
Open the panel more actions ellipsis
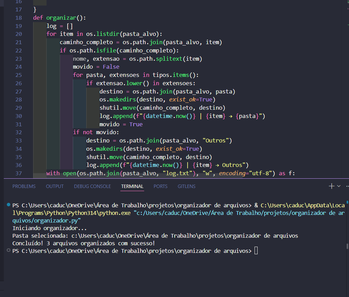[347, 186]
